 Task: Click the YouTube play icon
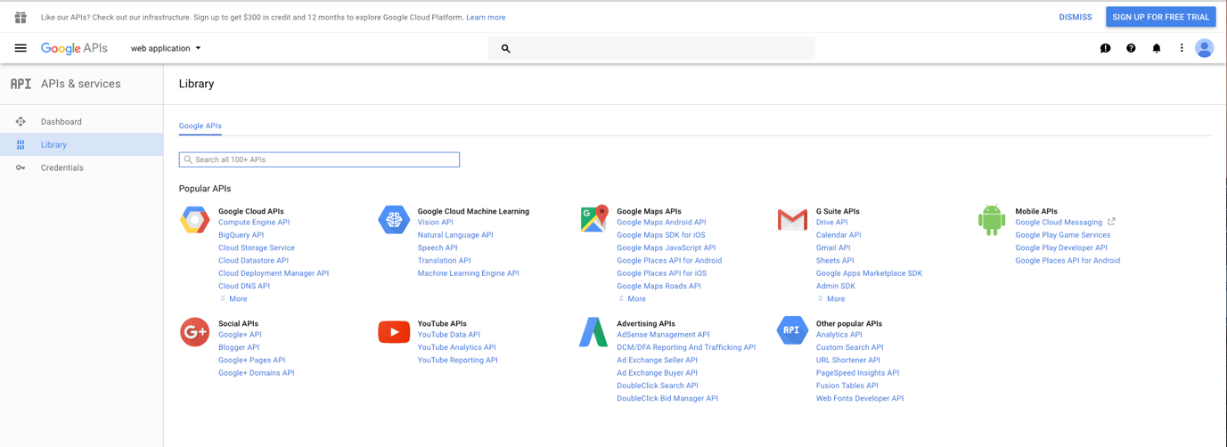pos(394,332)
